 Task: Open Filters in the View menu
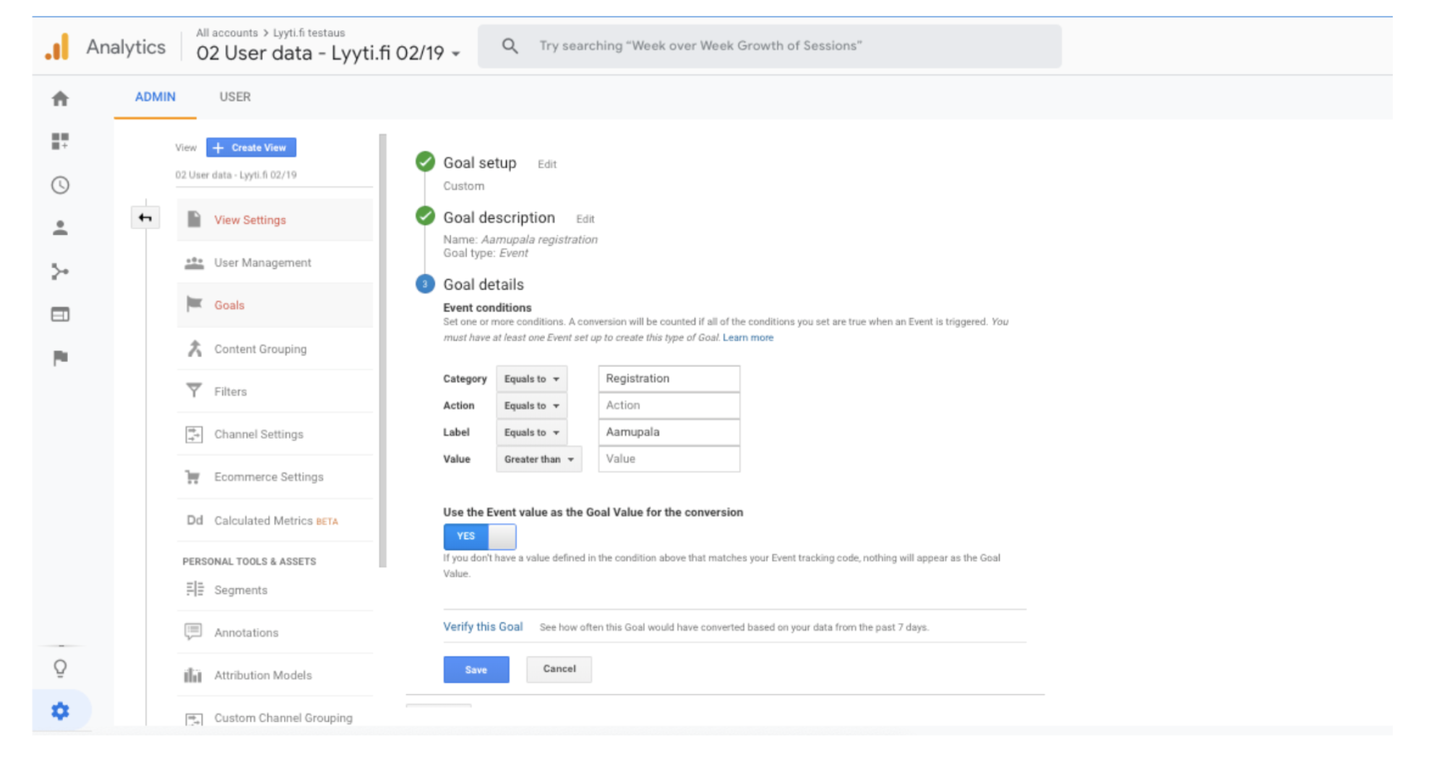click(x=230, y=391)
